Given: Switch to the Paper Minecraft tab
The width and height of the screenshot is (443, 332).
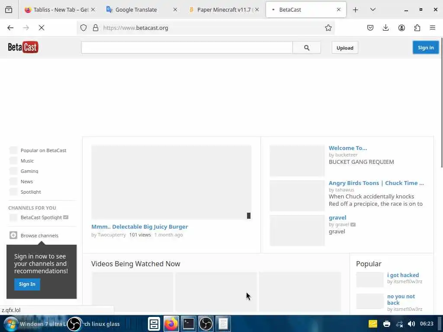Looking at the screenshot, I should tap(224, 10).
